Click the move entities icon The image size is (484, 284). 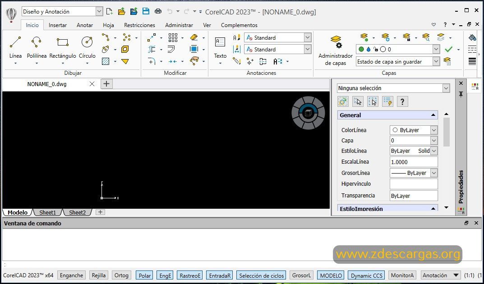click(152, 37)
